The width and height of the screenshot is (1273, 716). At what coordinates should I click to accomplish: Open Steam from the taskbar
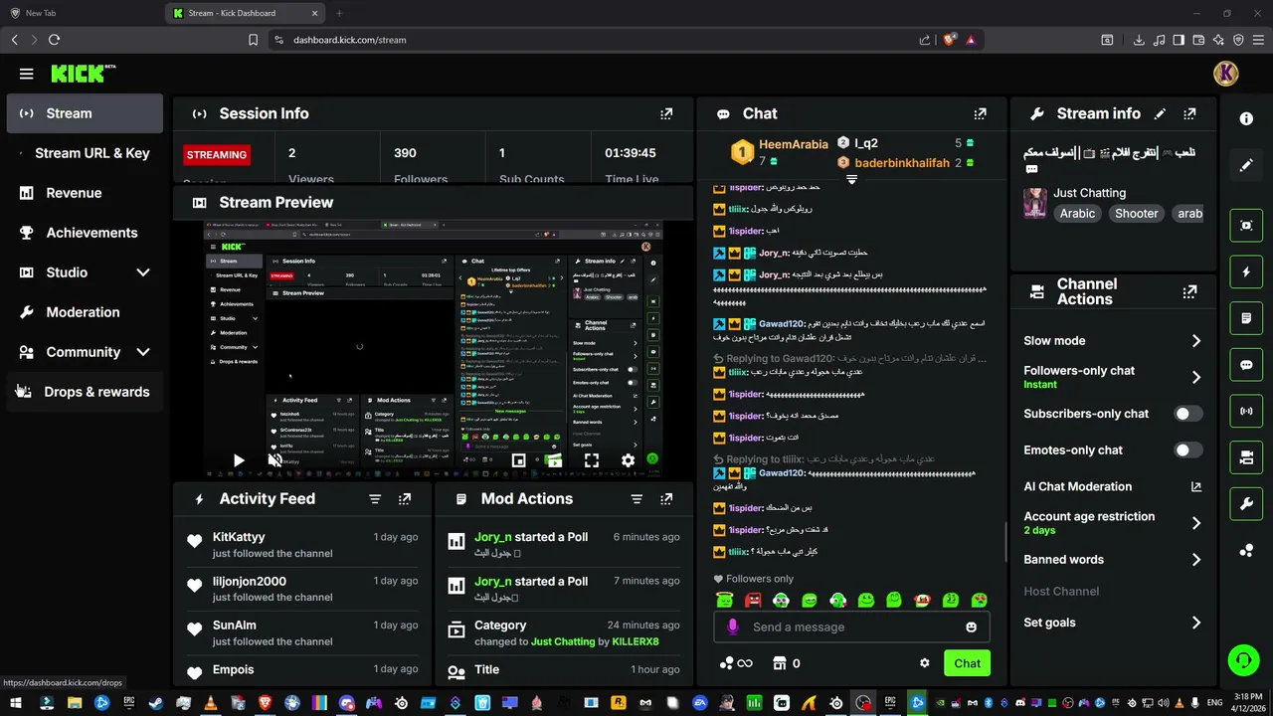[x=157, y=703]
